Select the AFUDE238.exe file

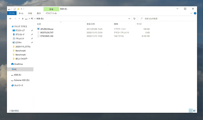tap(47, 29)
